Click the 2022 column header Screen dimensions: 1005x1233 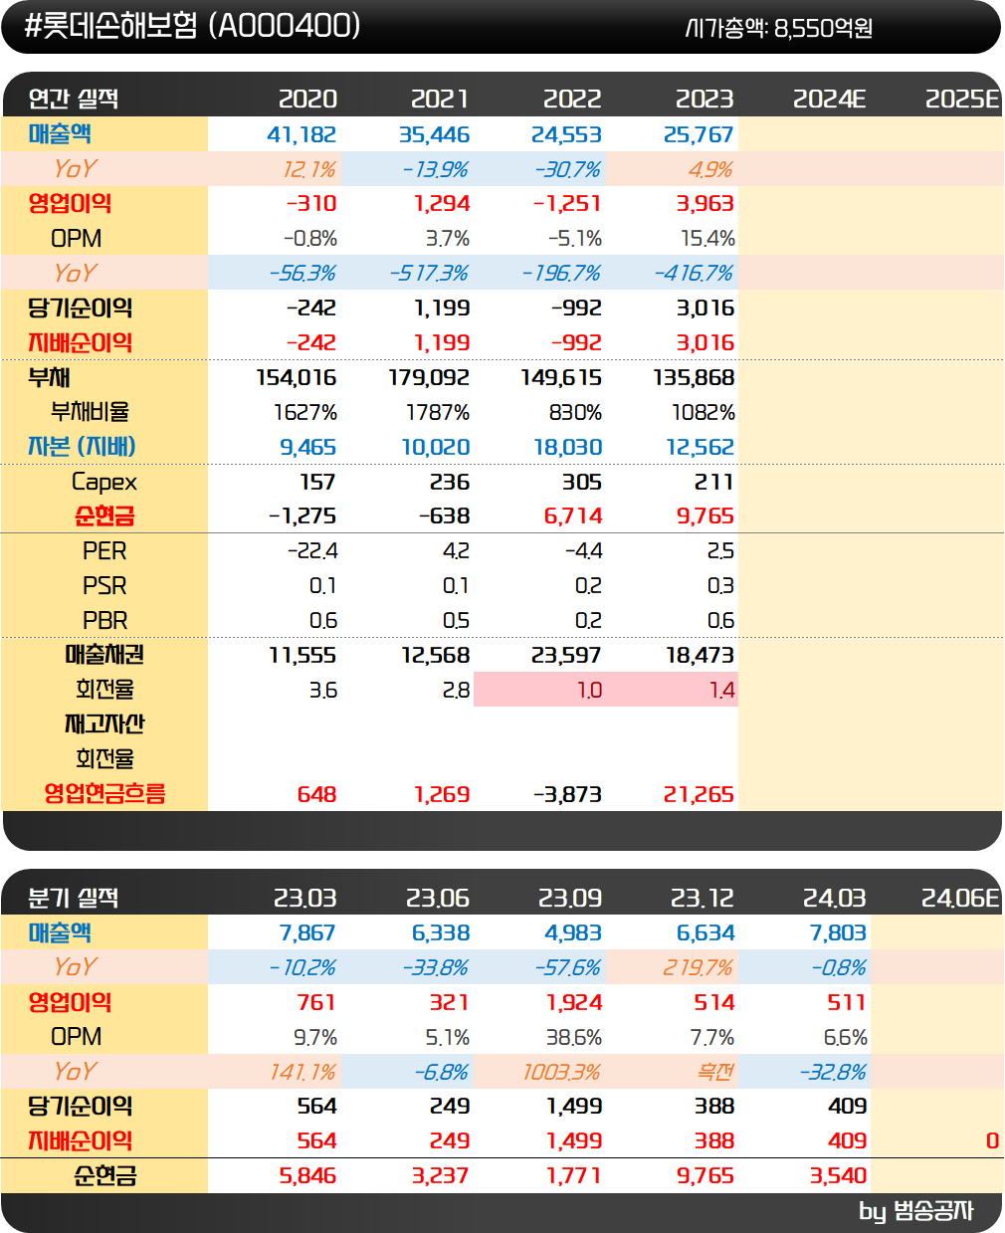(572, 99)
